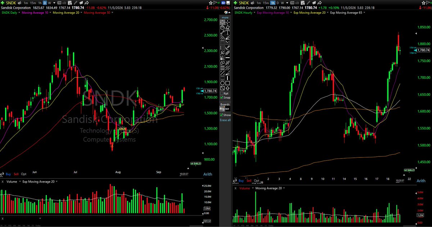The height and width of the screenshot is (227, 432).
Task: Open Exp Moving Average 65 dropdown on hourly chart
Action: point(364,13)
